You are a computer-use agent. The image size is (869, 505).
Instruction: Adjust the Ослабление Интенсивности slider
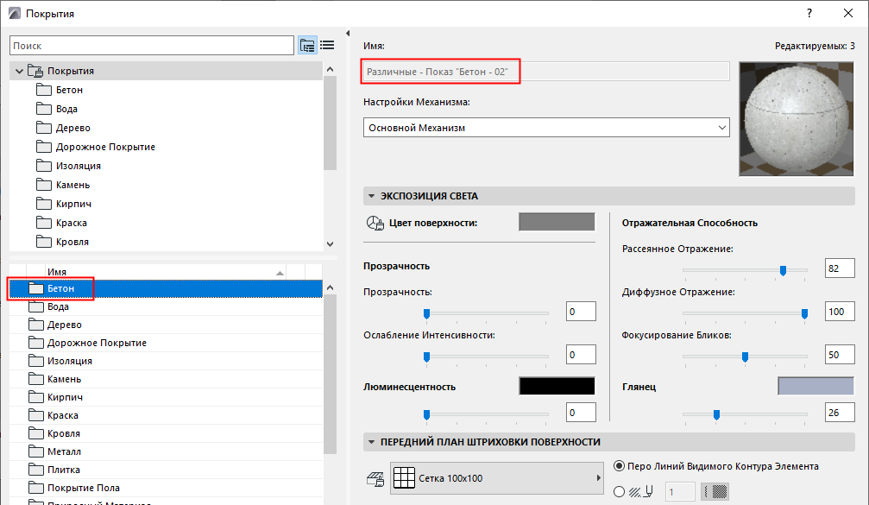point(427,357)
